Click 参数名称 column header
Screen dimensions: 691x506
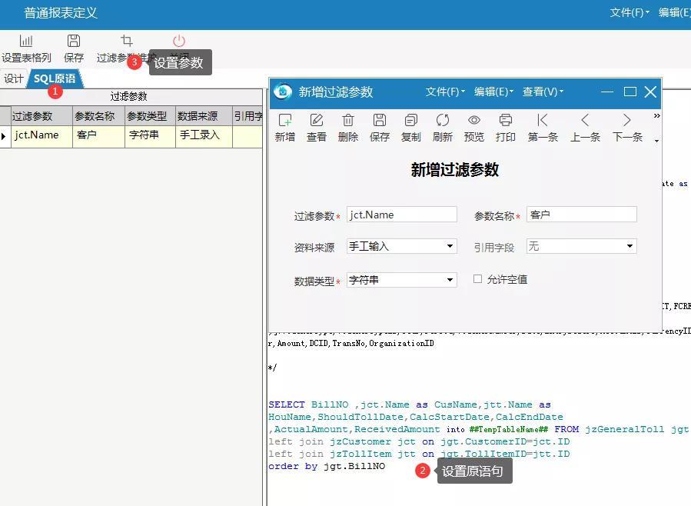click(x=98, y=116)
